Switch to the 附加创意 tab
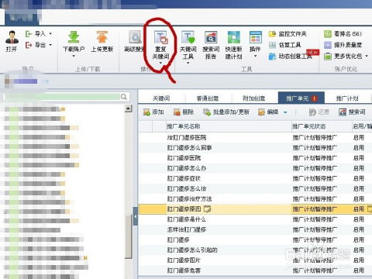 click(254, 98)
